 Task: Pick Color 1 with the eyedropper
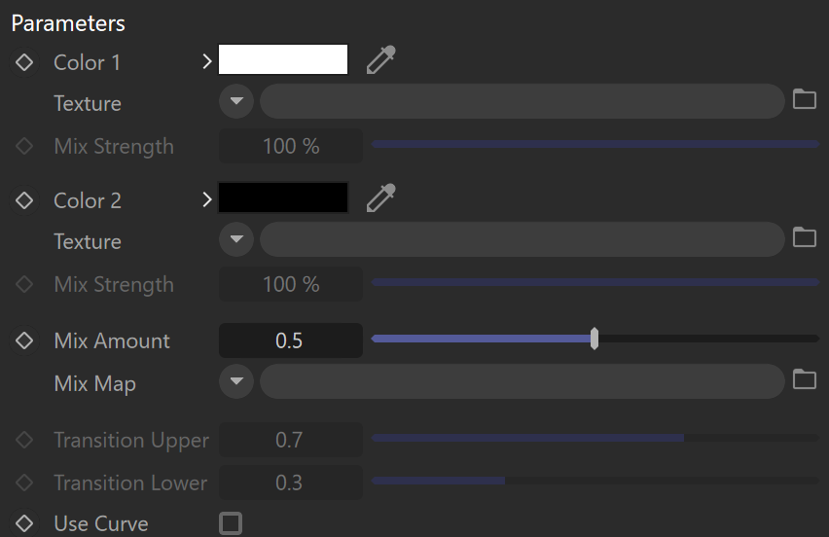click(380, 59)
